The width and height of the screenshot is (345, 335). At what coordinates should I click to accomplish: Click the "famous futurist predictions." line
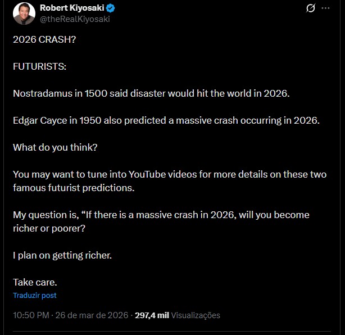74,188
